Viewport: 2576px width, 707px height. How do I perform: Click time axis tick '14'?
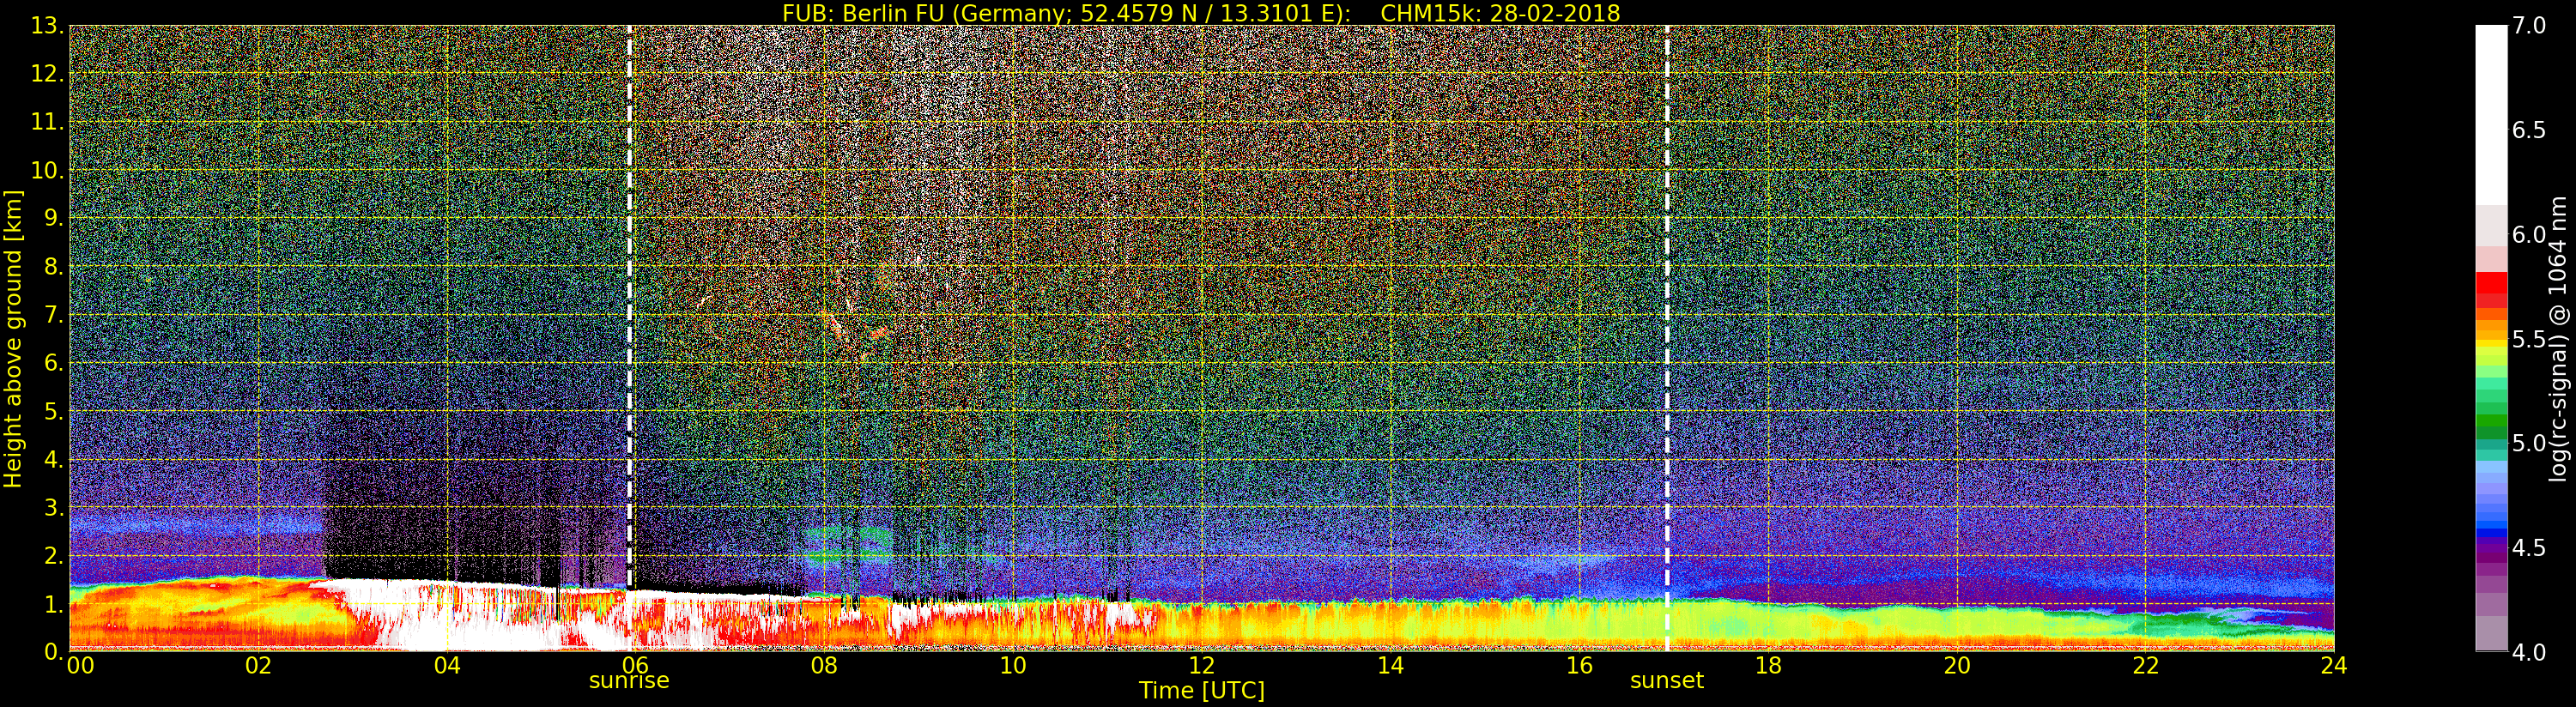point(1391,666)
